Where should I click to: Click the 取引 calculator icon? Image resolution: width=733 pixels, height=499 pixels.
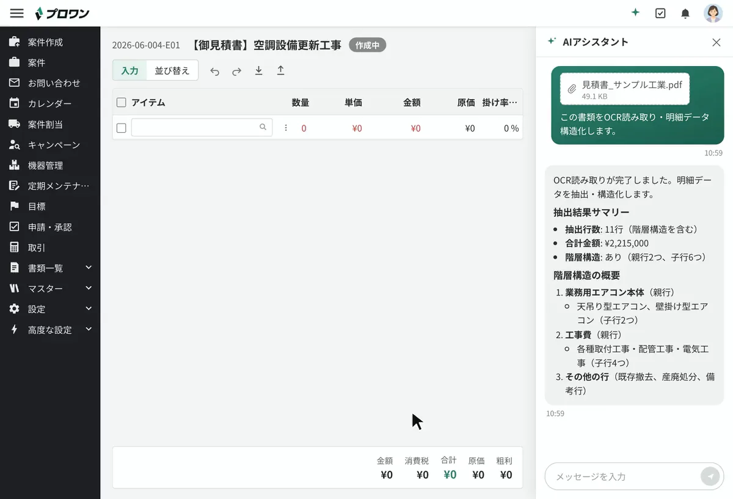click(x=15, y=248)
